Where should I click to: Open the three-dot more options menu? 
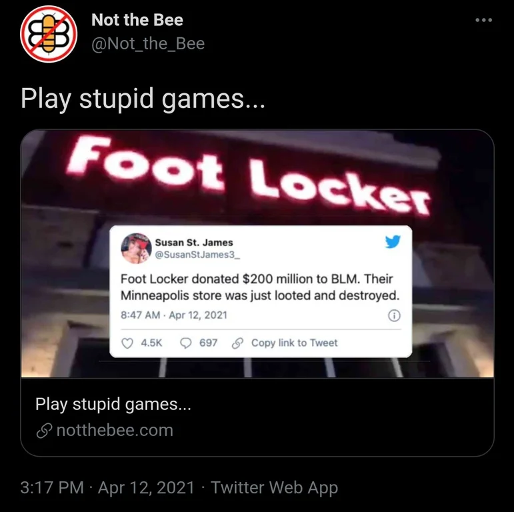(x=483, y=20)
